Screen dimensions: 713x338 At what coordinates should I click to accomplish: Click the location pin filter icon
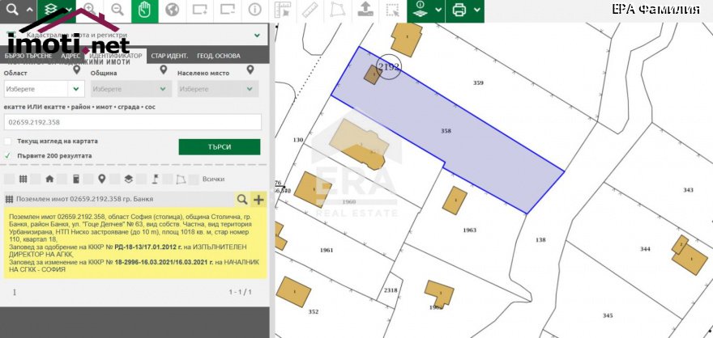coord(102,180)
